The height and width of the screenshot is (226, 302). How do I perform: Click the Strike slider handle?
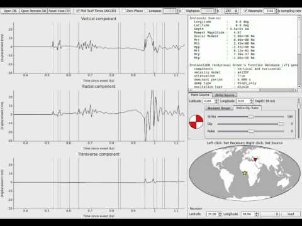click(x=251, y=117)
